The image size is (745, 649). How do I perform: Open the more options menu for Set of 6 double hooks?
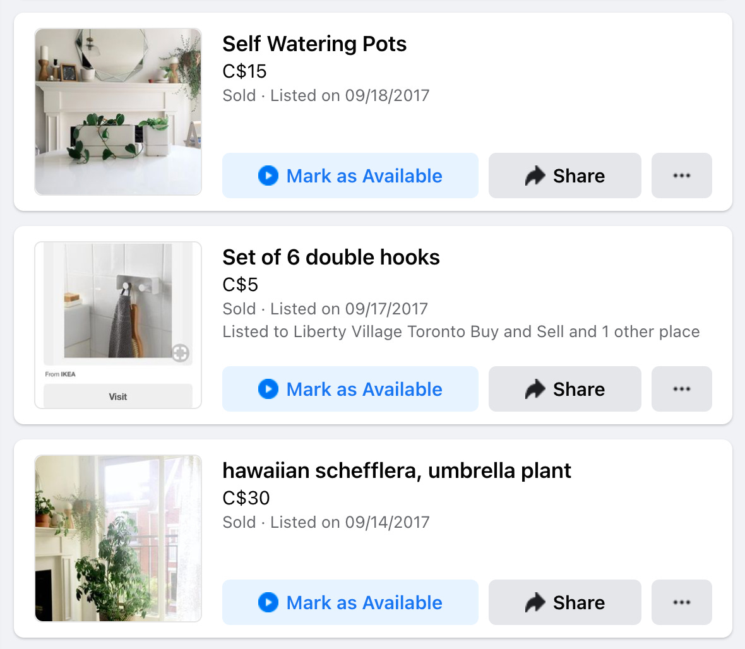point(681,389)
